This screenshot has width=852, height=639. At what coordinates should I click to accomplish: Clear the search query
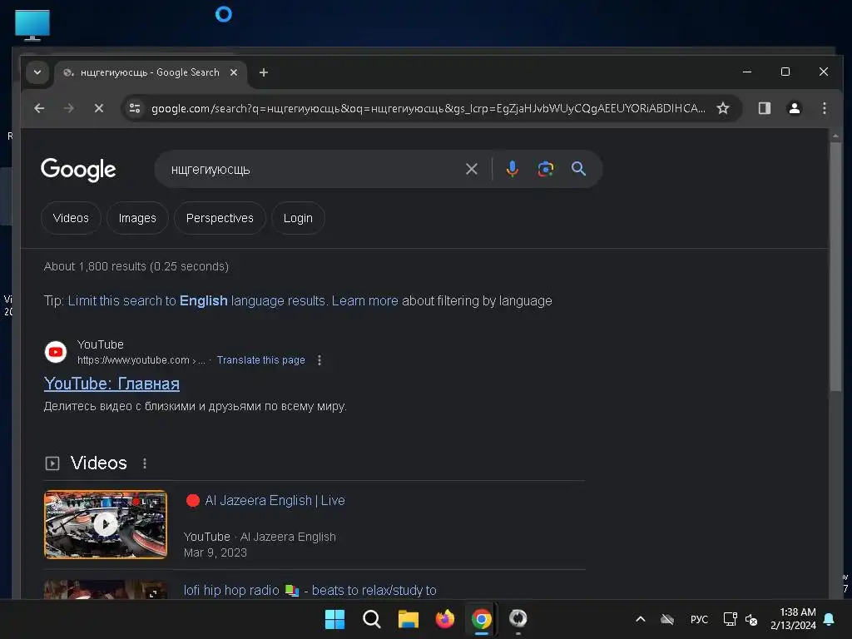pos(472,169)
